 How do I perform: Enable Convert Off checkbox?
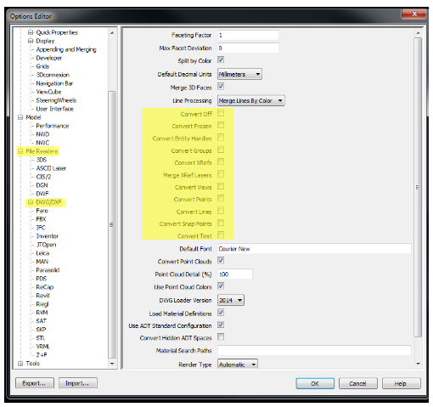pyautogui.click(x=221, y=113)
